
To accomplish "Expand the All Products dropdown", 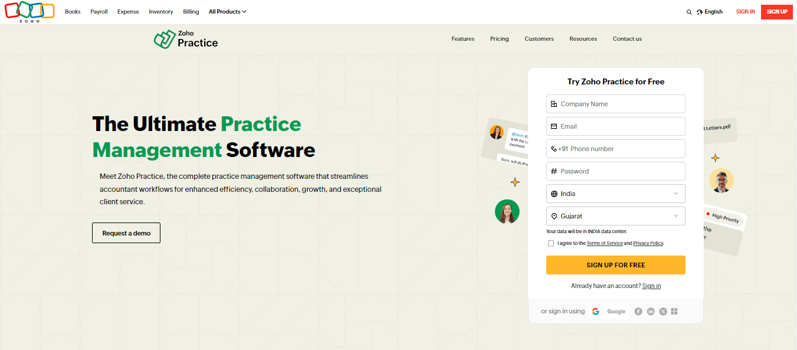I will pyautogui.click(x=227, y=11).
